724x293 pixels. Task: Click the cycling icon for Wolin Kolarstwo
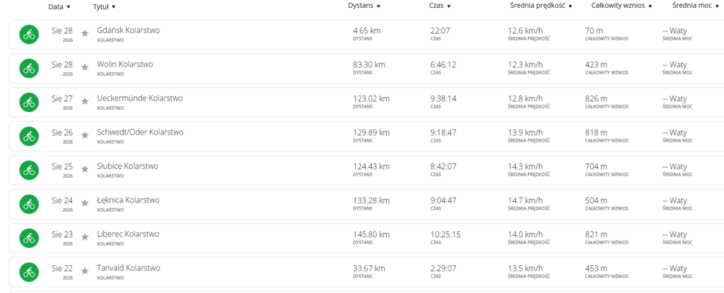pyautogui.click(x=29, y=69)
